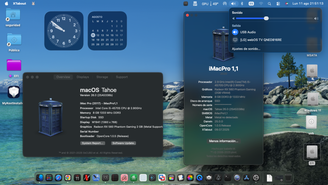Open the green Hackintool icon in Dock
The width and height of the screenshot is (328, 185).
click(x=134, y=178)
